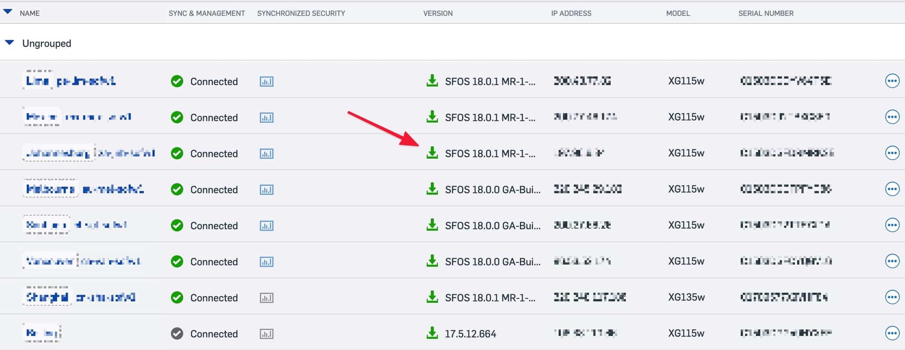Click firmware upgrade icon for version 17.5.12.664
Screen dimensions: 905x350
coord(432,333)
